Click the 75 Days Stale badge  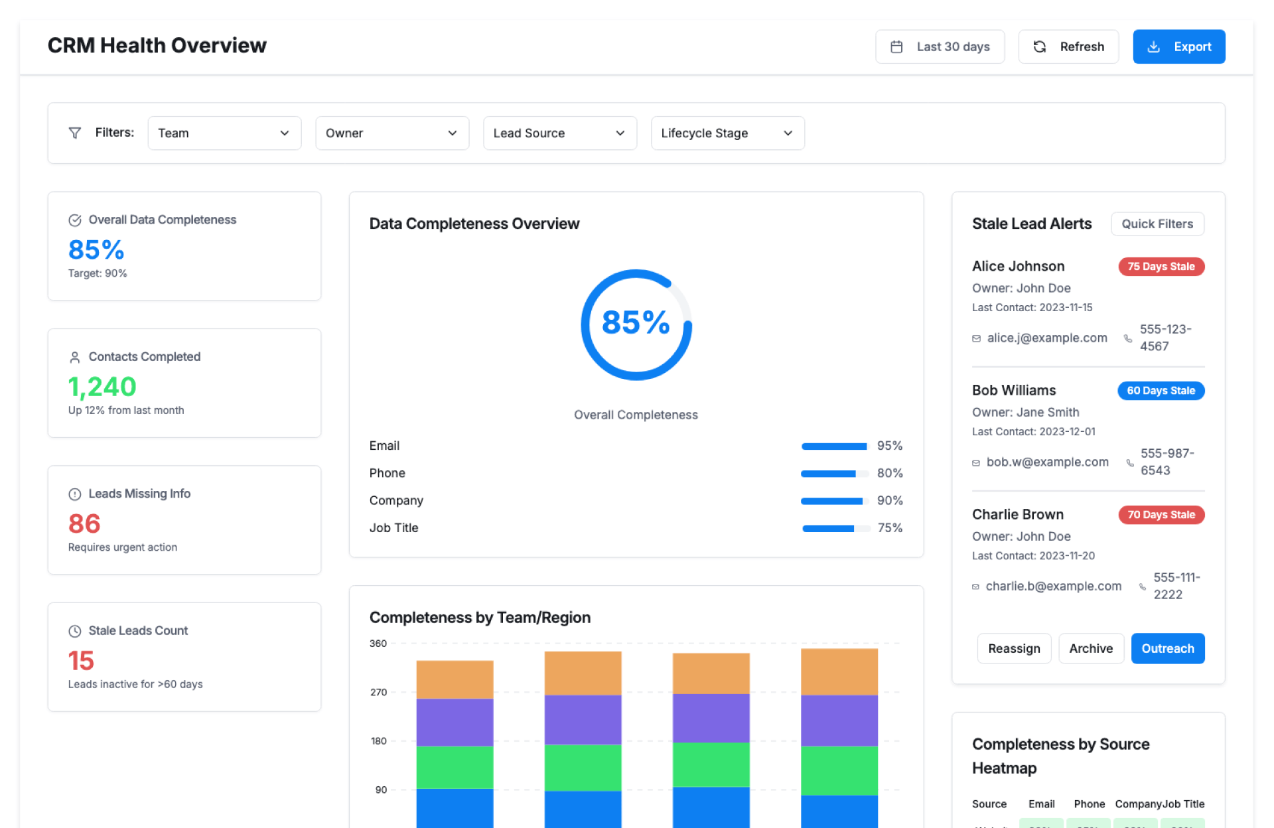pos(1161,267)
